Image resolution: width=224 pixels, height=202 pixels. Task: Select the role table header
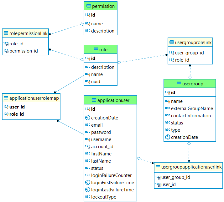(101, 50)
